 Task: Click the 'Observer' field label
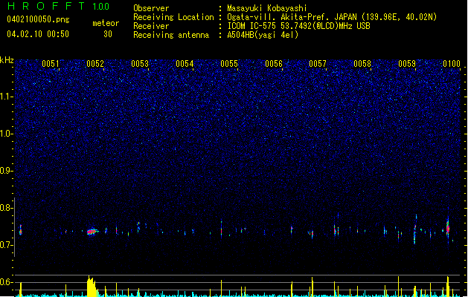tap(151, 8)
